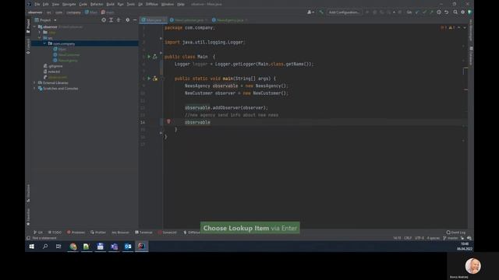Open Microsoft Teams from taskbar

(x=115, y=247)
